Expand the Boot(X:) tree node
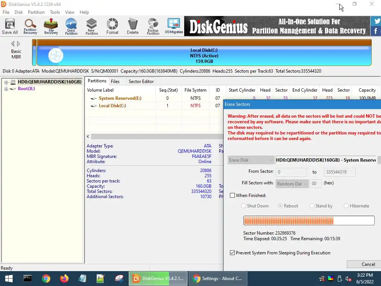This screenshot has height=286, width=381. click(x=6, y=89)
